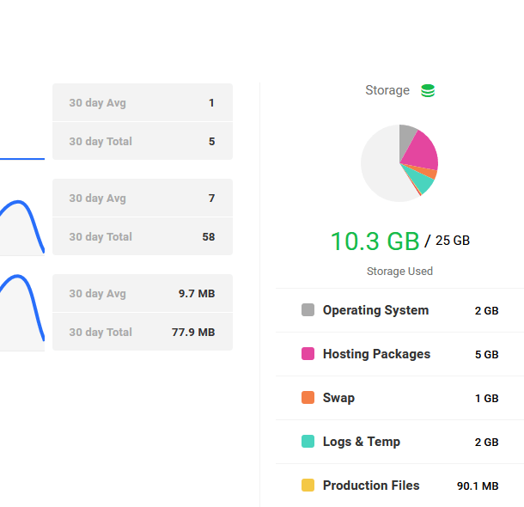
Task: Click the flat blue line chart beside total 5
Action: coord(22,159)
